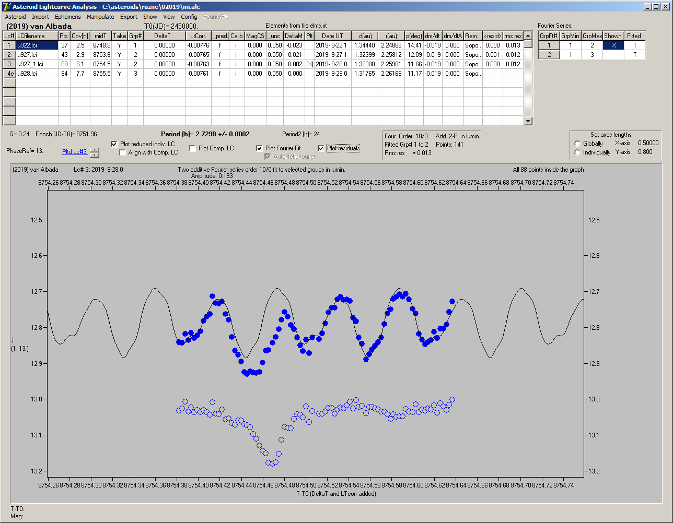
Task: Open the Manipulate menu
Action: (x=100, y=17)
